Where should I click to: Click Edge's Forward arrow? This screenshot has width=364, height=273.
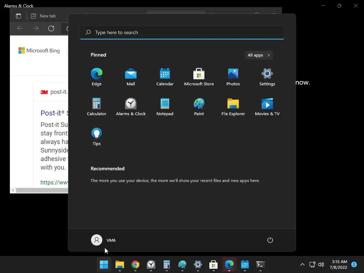[36, 28]
